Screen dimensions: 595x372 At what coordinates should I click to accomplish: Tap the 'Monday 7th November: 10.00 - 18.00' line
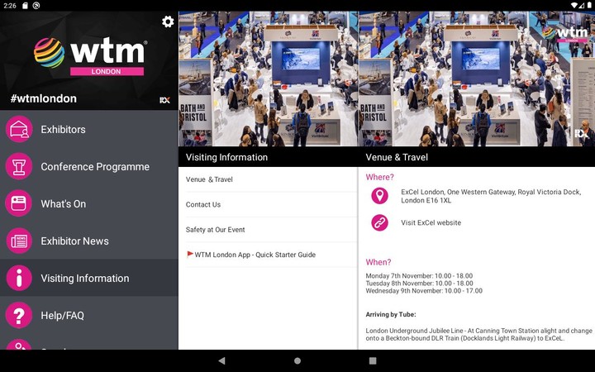click(419, 276)
